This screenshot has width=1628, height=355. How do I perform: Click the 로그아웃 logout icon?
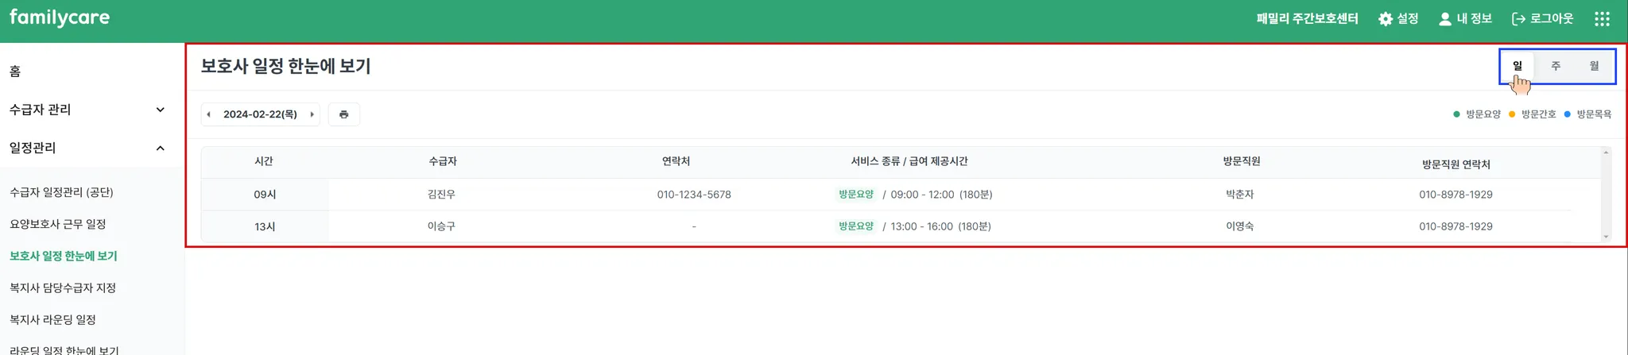(x=1518, y=19)
